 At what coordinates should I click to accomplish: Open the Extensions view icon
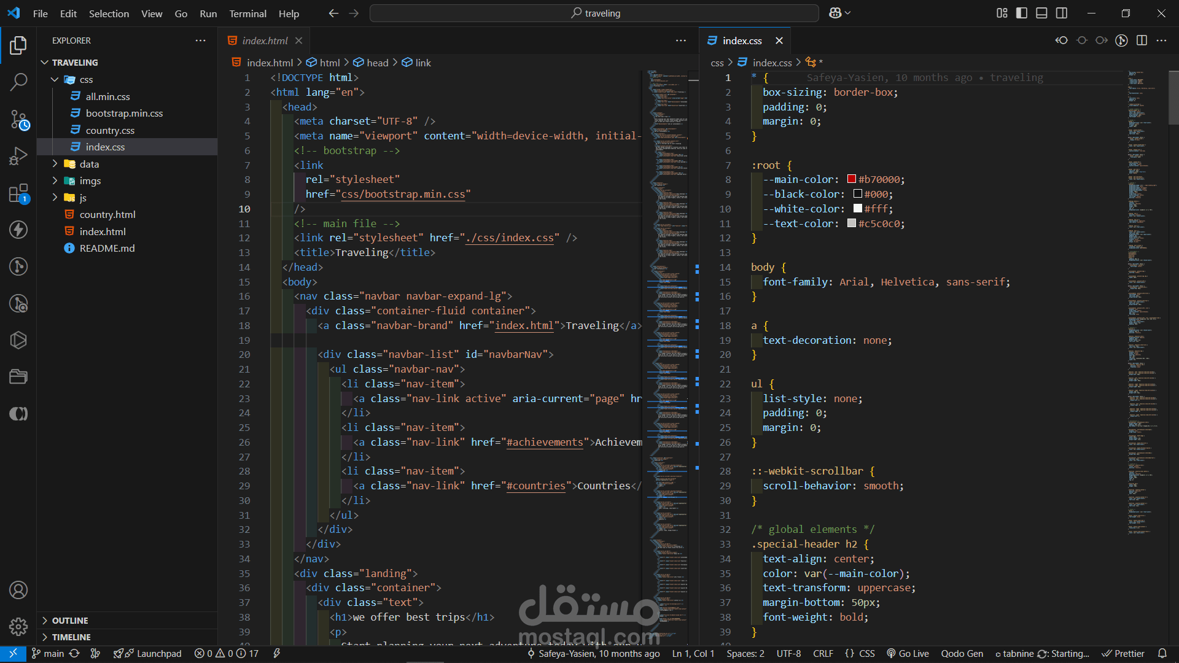click(18, 193)
